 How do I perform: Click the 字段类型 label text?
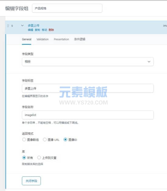[28, 54]
